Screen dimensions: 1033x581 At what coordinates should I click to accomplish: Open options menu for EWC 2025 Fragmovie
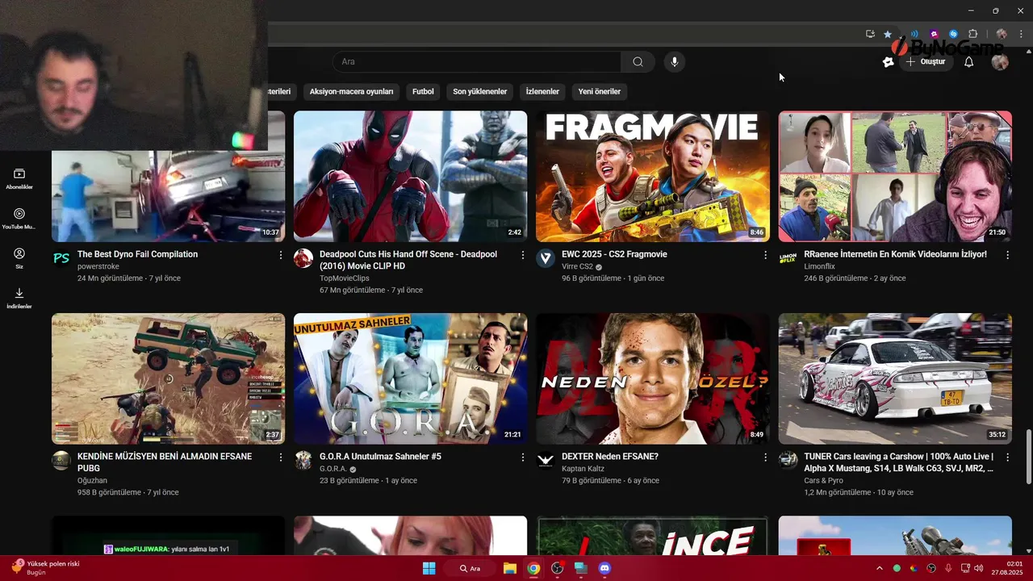[765, 255]
